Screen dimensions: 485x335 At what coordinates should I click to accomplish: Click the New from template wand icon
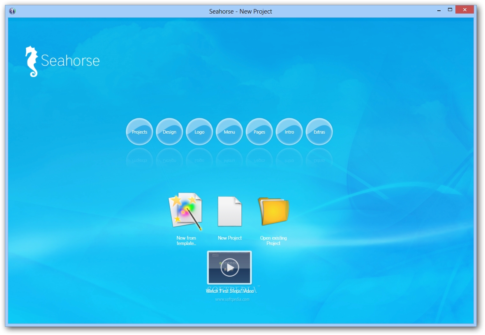[x=186, y=211]
